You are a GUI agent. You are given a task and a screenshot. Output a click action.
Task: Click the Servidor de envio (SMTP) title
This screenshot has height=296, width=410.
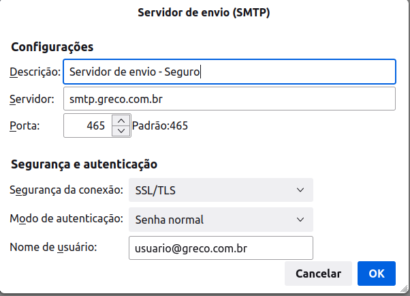pyautogui.click(x=204, y=12)
